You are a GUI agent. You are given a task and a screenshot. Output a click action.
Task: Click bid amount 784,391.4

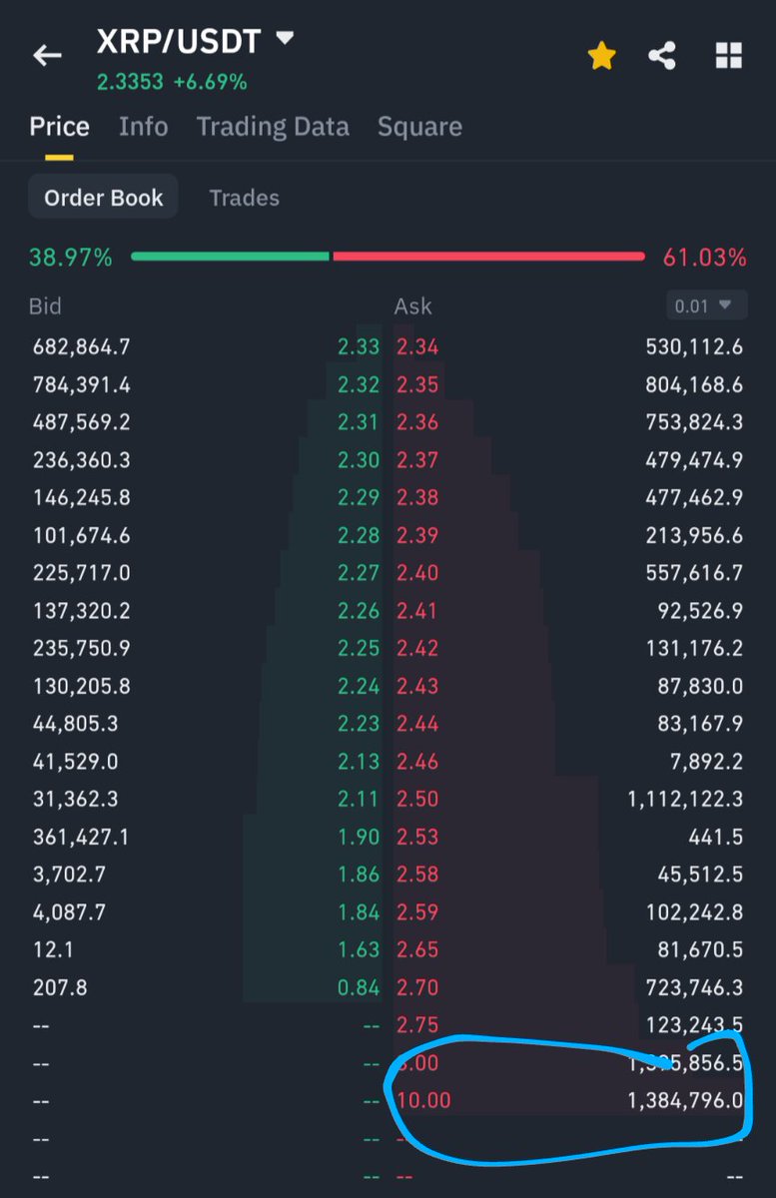point(81,384)
